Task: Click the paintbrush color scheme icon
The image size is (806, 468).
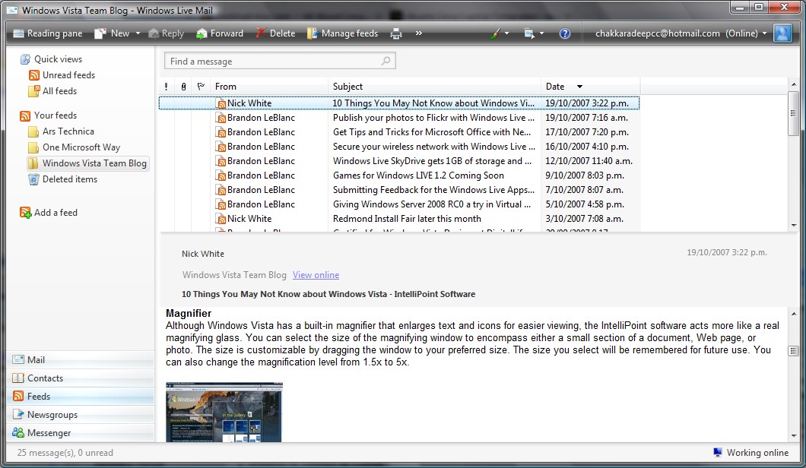Action: [495, 33]
